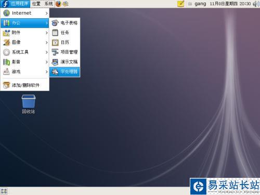Click the 电子表格 spreadsheet icon
The image size is (260, 195).
55,23
